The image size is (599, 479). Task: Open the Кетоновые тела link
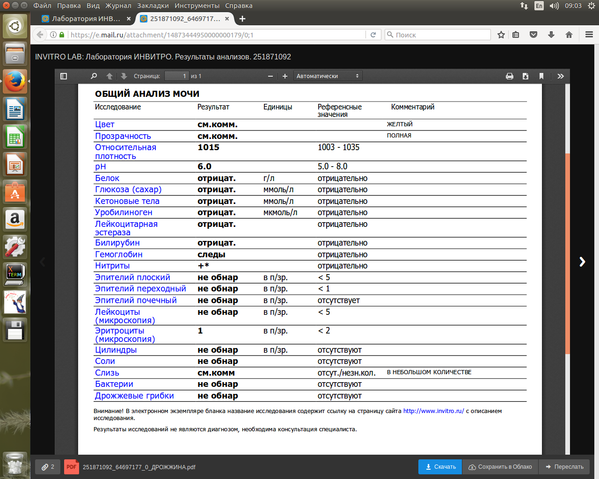pyautogui.click(x=127, y=201)
